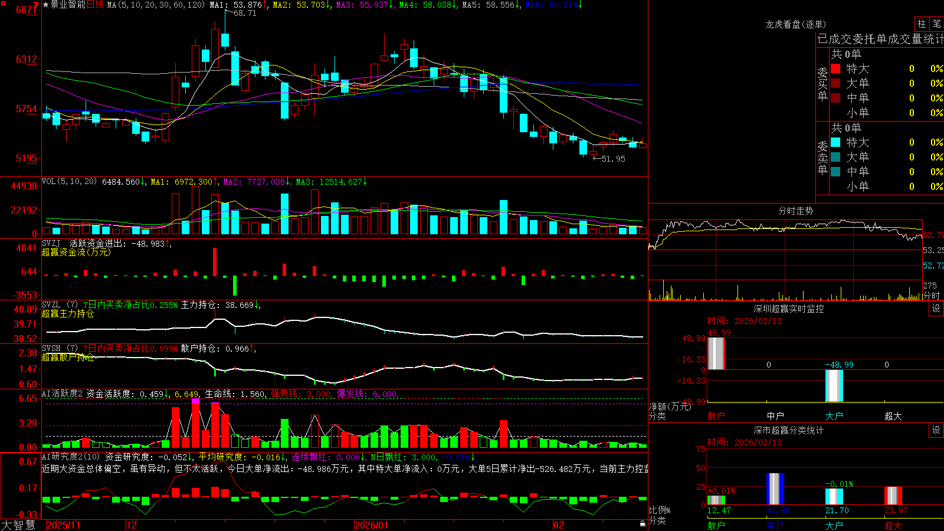944x531 pixels.
Task: Switch order view to 柱 bar mode
Action: [x=922, y=24]
